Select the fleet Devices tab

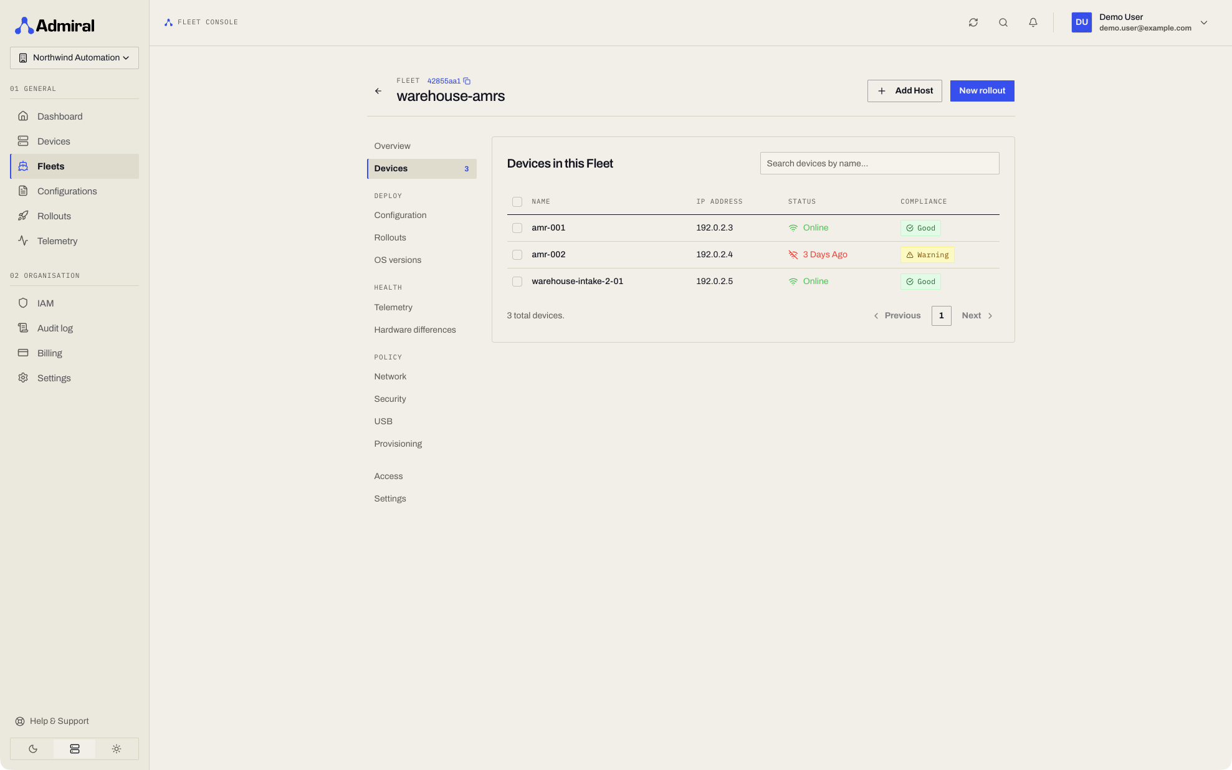pos(422,169)
